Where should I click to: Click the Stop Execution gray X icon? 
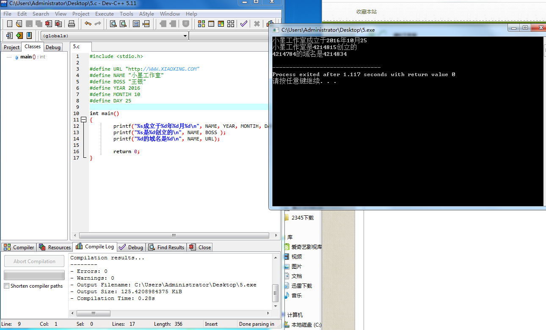pos(257,24)
